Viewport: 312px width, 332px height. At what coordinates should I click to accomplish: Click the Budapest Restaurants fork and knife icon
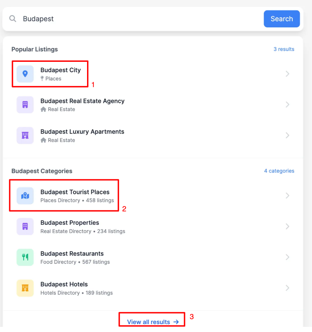[x=25, y=257]
